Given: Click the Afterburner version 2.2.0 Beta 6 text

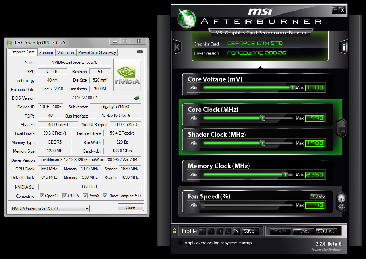Looking at the screenshot, I should (329, 244).
